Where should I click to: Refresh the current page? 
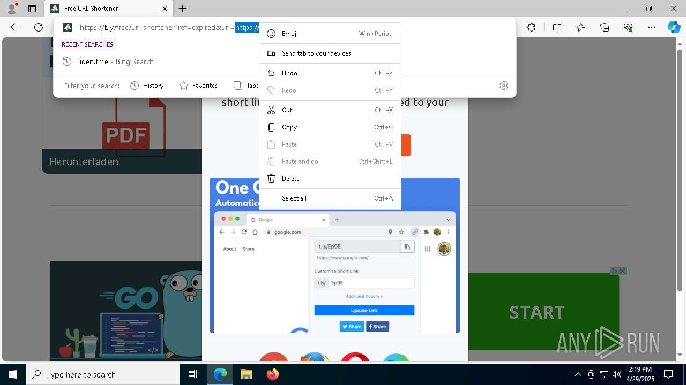coord(39,27)
